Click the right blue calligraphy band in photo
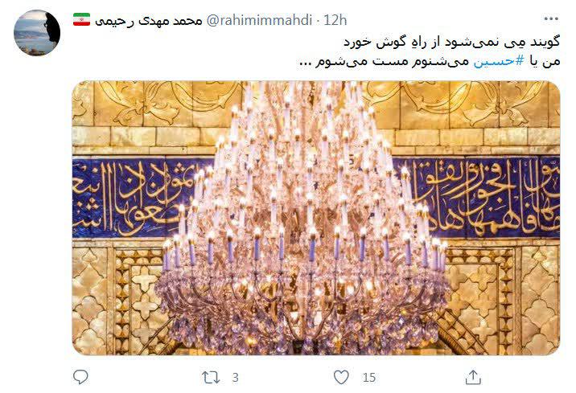The width and height of the screenshot is (576, 393). pyautogui.click(x=481, y=199)
